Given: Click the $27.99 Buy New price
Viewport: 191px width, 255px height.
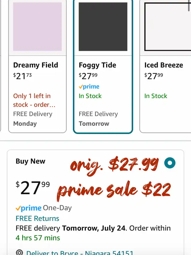Looking at the screenshot, I should pyautogui.click(x=33, y=188).
